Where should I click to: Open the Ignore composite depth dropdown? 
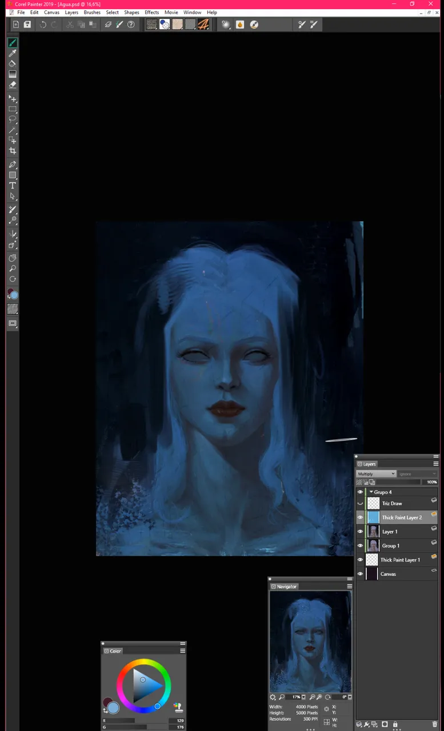click(x=418, y=474)
